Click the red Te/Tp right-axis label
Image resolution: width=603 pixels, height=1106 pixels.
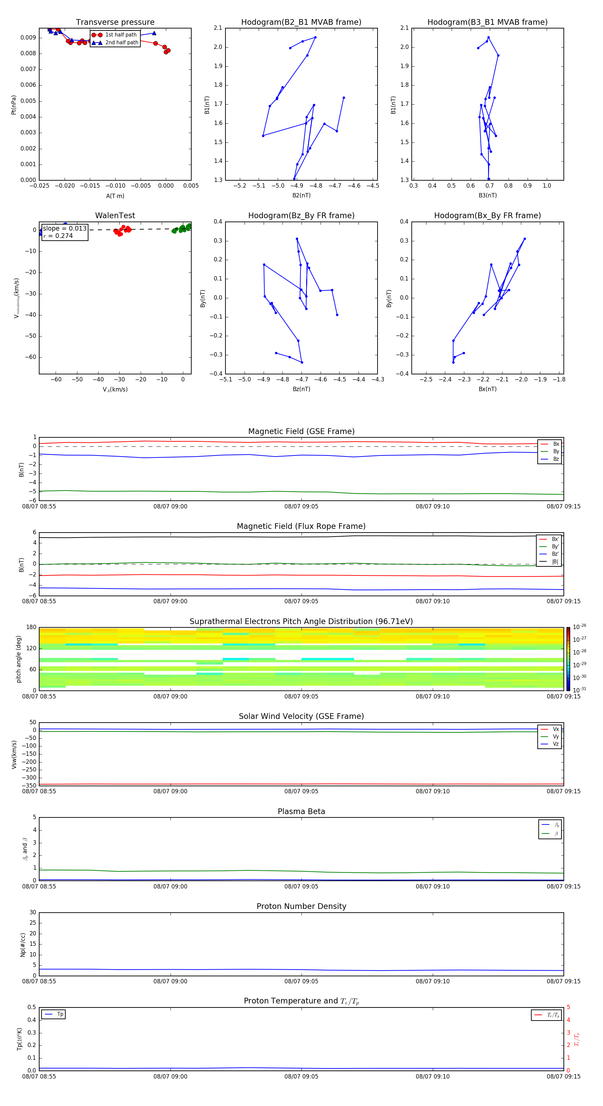[x=577, y=1039]
